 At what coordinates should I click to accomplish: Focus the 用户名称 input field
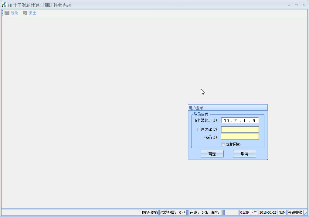point(240,129)
